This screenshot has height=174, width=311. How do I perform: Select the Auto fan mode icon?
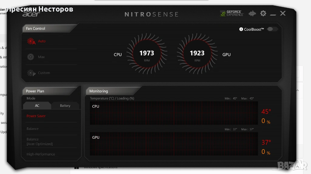point(31,41)
